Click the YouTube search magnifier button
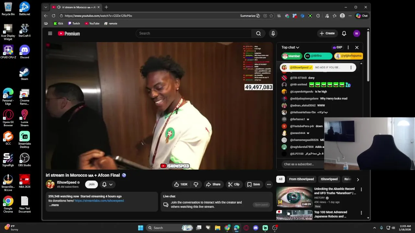This screenshot has height=233, width=415. 258,33
